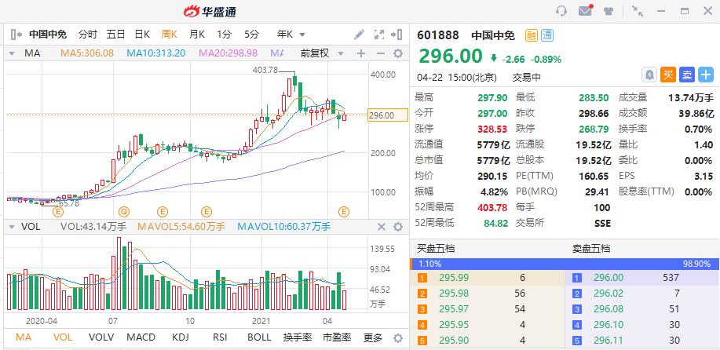This screenshot has width=720, height=350.
Task: Click the shrink window arrows icon
Action: pos(638,11)
